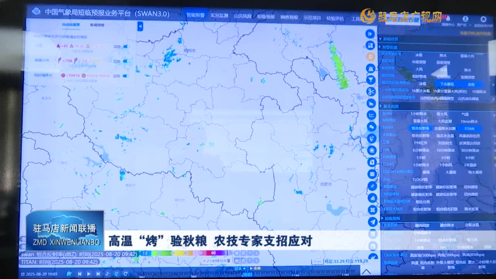Collapse the left alarm panel with arrow button
This screenshot has width=496, height=279.
[x=140, y=26]
